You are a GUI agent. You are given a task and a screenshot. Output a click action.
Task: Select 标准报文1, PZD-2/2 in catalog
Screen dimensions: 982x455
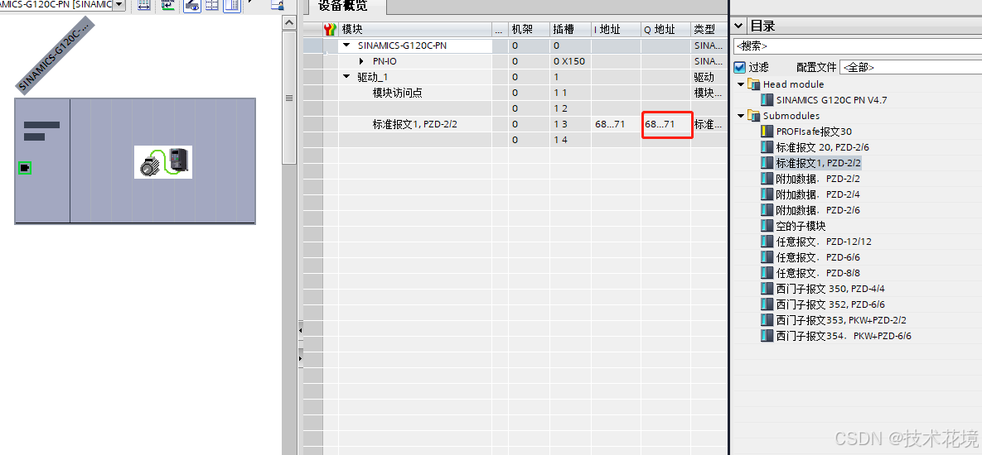coord(819,163)
